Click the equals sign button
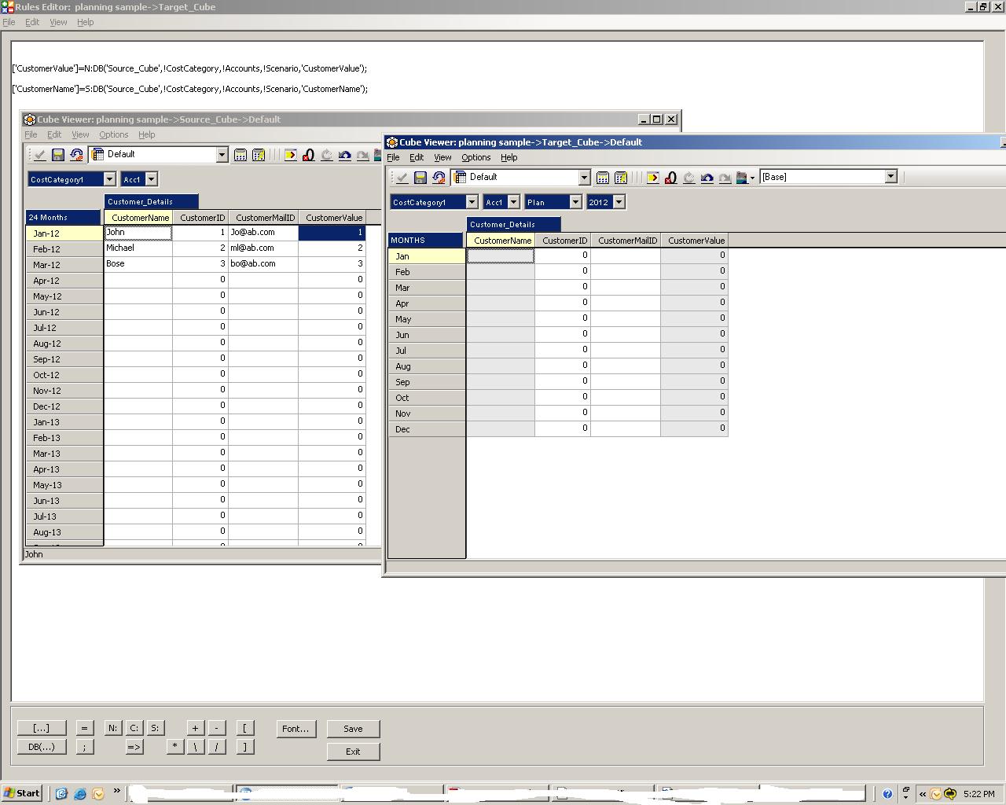Viewport: 1006px width, 805px height. 84,728
